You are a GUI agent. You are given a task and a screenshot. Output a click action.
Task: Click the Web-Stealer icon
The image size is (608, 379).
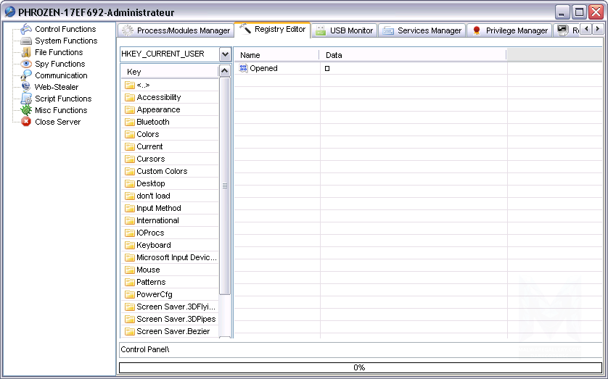coord(26,87)
